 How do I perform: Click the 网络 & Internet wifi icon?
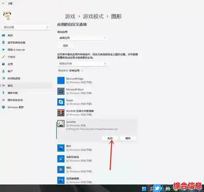click(3, 50)
